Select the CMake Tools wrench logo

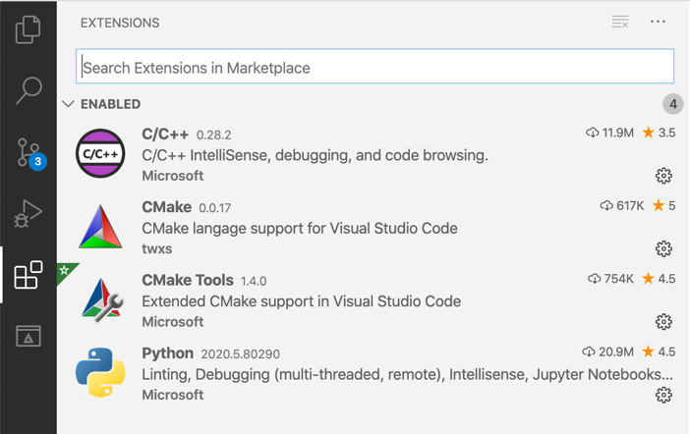(x=102, y=299)
